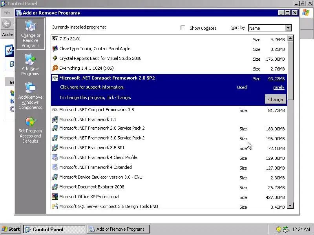Viewport: 314px width, 235px height.
Task: Click the Microsoft Device Emulator icon
Action: point(55,177)
